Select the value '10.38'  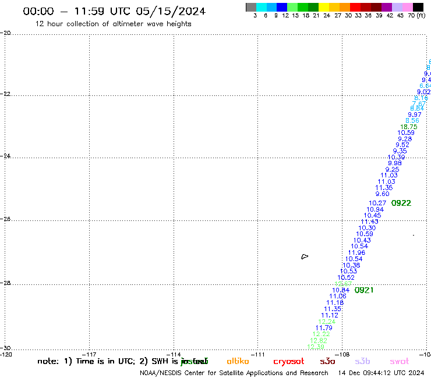pyautogui.click(x=351, y=265)
